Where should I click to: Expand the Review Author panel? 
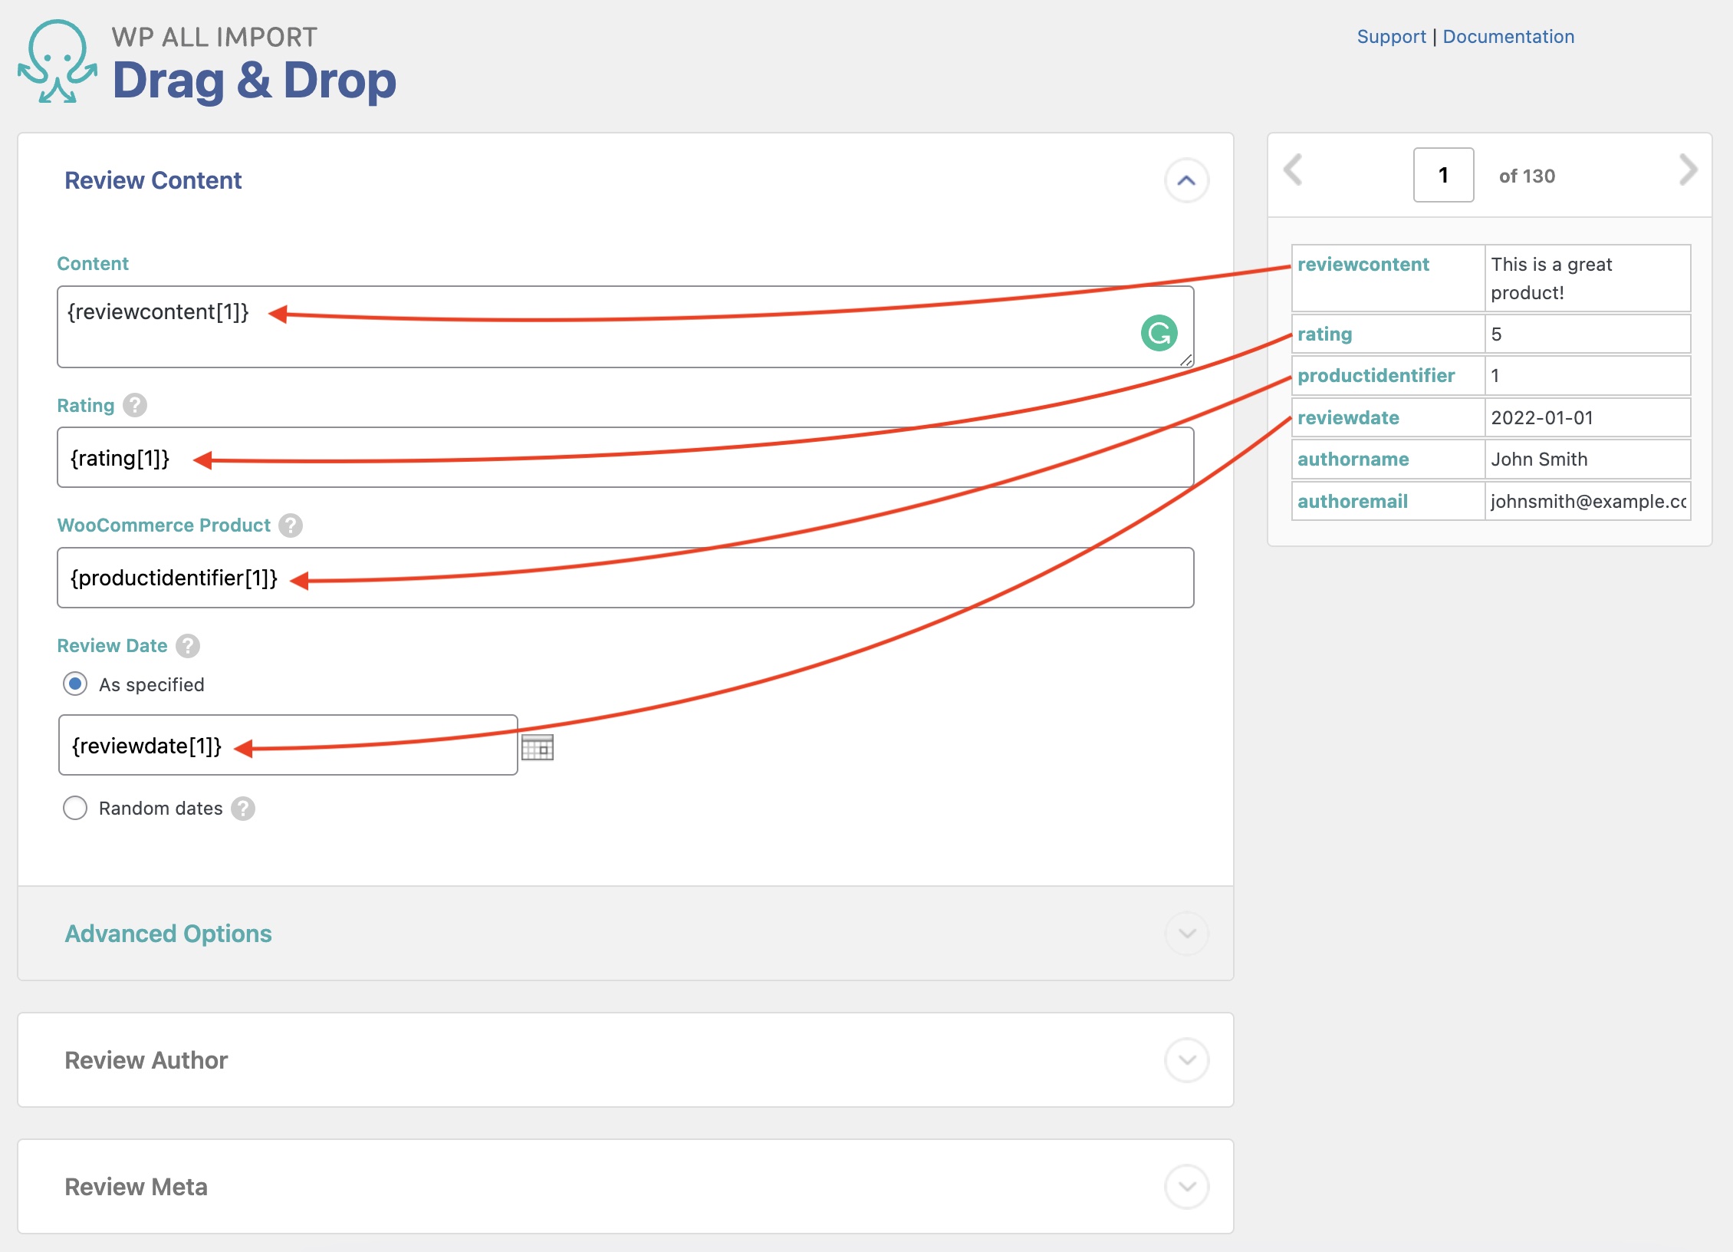pyautogui.click(x=1186, y=1060)
